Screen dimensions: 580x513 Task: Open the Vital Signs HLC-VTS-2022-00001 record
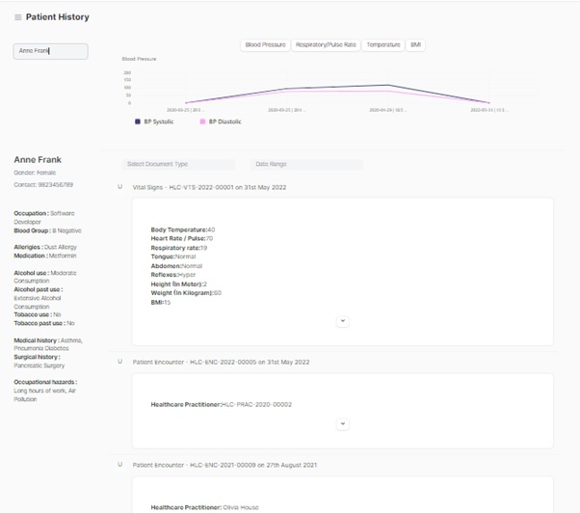click(x=222, y=186)
